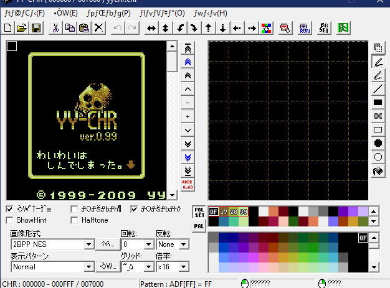Select the dotted pattern fill tool
This screenshot has width=390, height=288.
tap(378, 116)
